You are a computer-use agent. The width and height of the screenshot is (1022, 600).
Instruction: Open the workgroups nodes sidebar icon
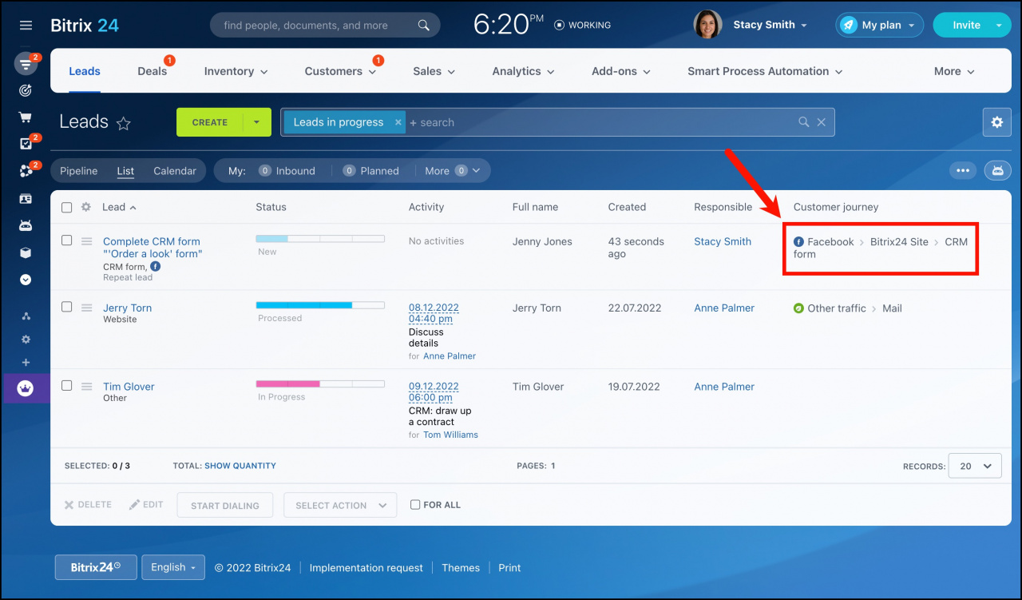(x=26, y=172)
